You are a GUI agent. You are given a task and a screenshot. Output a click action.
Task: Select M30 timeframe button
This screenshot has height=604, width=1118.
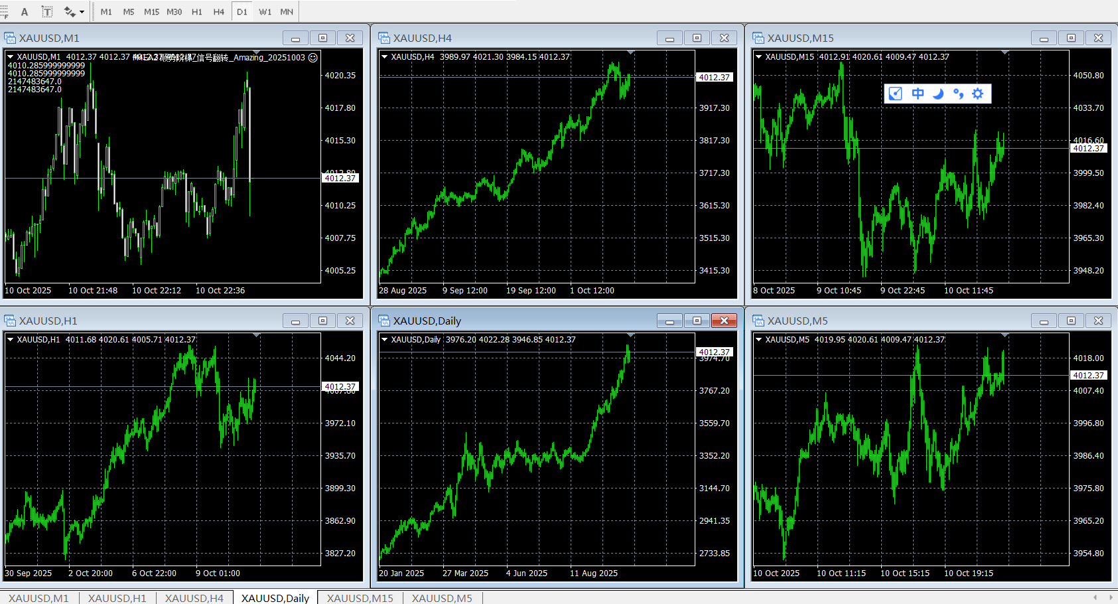click(174, 12)
